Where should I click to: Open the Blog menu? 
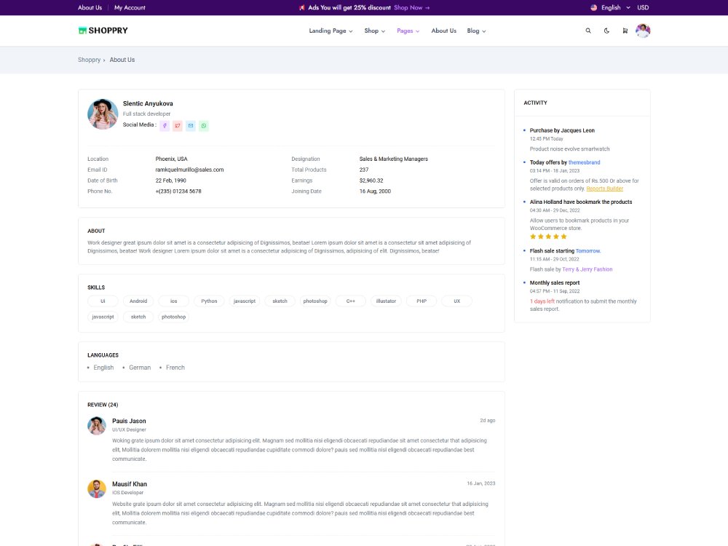(476, 31)
